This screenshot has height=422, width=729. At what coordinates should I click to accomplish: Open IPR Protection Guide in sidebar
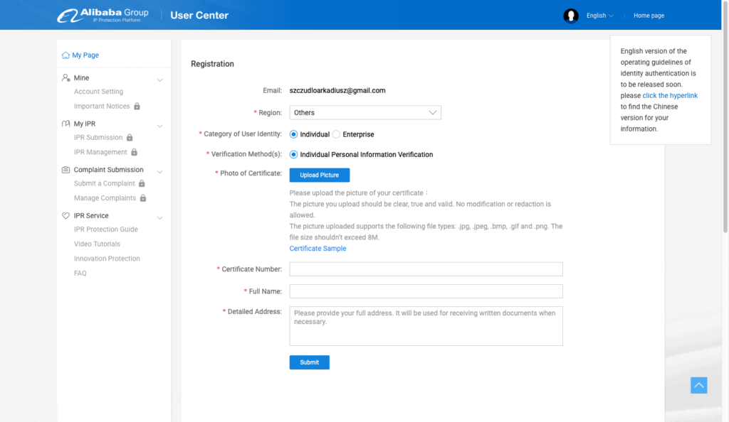(x=106, y=229)
